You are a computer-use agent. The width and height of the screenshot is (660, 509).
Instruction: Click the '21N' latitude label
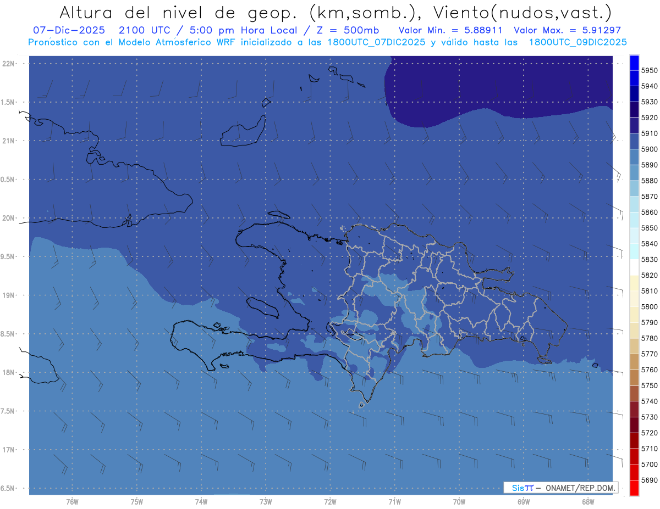coord(8,141)
